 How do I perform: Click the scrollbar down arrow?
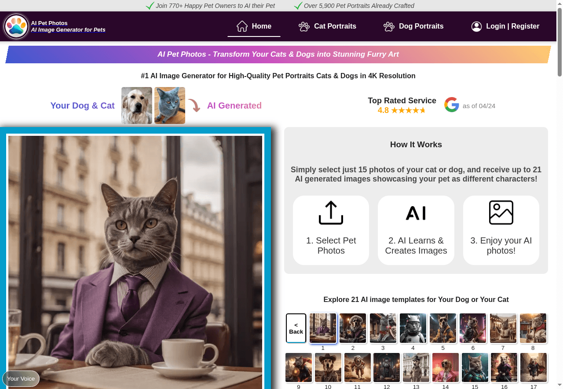click(559, 385)
